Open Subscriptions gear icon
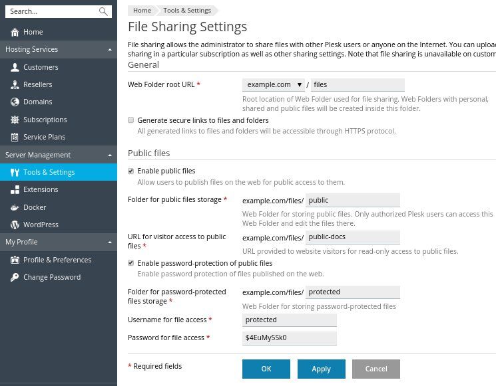This screenshot has width=496, height=386. tap(15, 120)
